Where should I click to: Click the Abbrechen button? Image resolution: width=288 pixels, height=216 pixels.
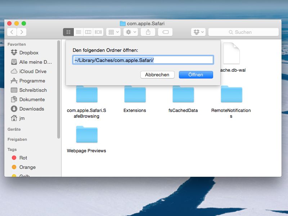[157, 75]
